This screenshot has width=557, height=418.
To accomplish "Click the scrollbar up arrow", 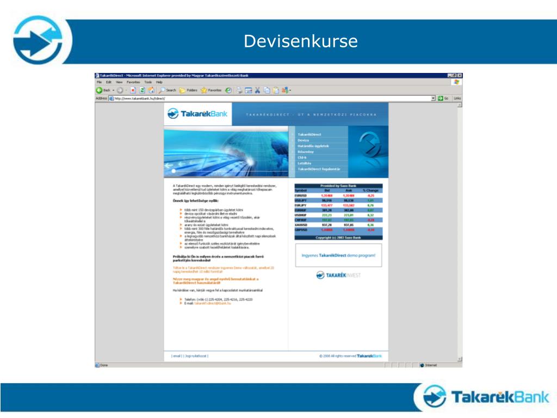I will coord(460,105).
